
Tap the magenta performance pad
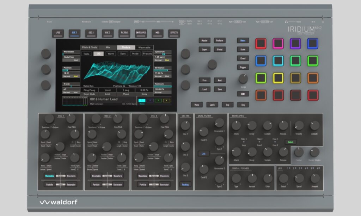[x=278, y=43]
